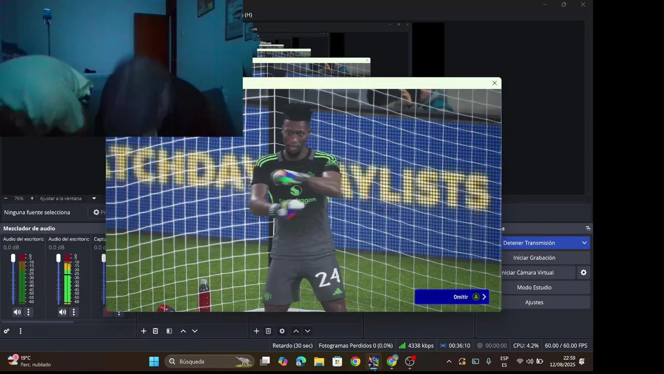This screenshot has width=664, height=374.
Task: Float the Controls dock with its pop-out icon
Action: [x=588, y=229]
